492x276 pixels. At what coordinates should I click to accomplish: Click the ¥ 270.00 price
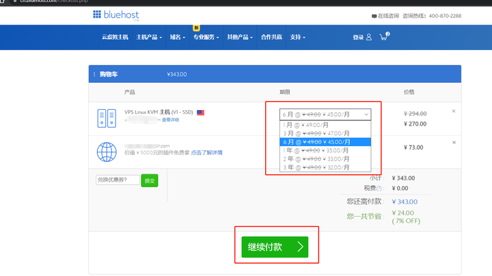coord(415,124)
